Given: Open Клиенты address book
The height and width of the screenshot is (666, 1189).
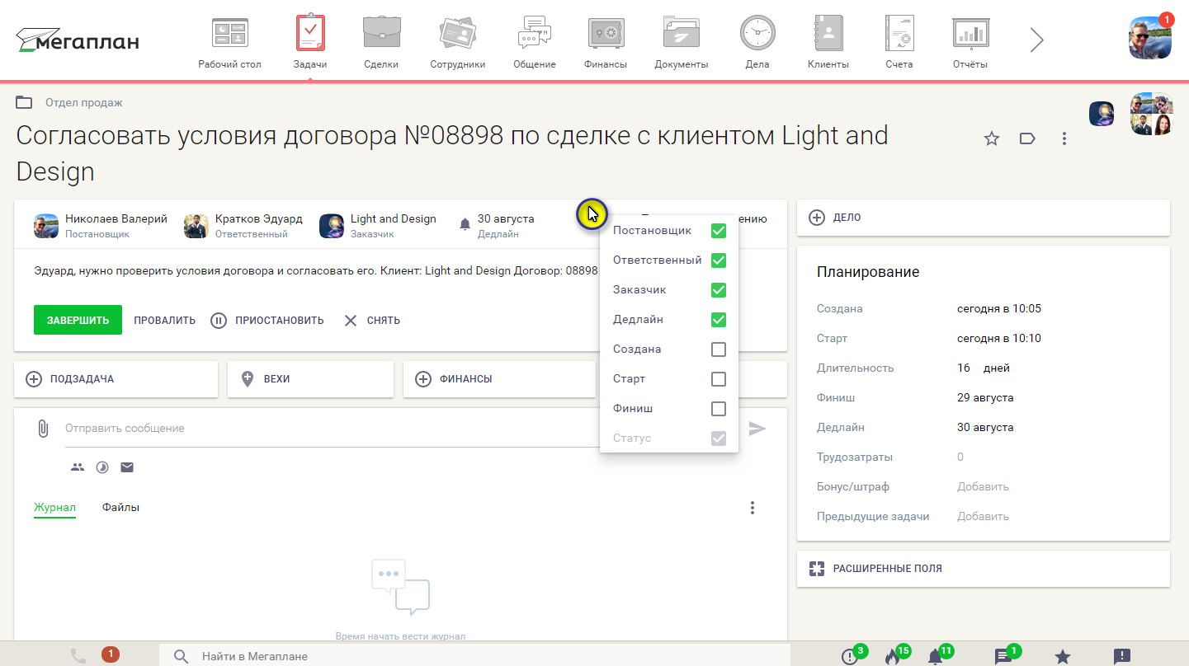Looking at the screenshot, I should [828, 43].
